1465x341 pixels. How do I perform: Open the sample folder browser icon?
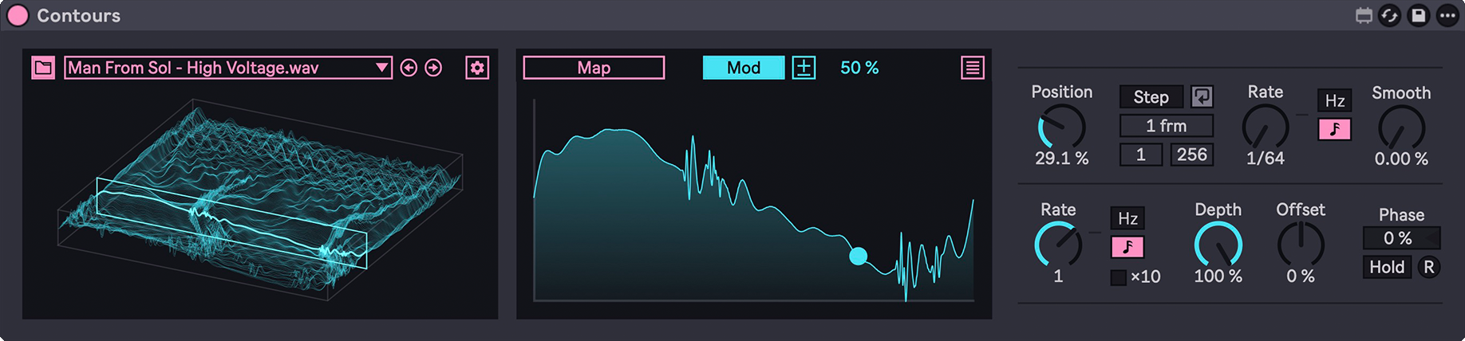43,68
